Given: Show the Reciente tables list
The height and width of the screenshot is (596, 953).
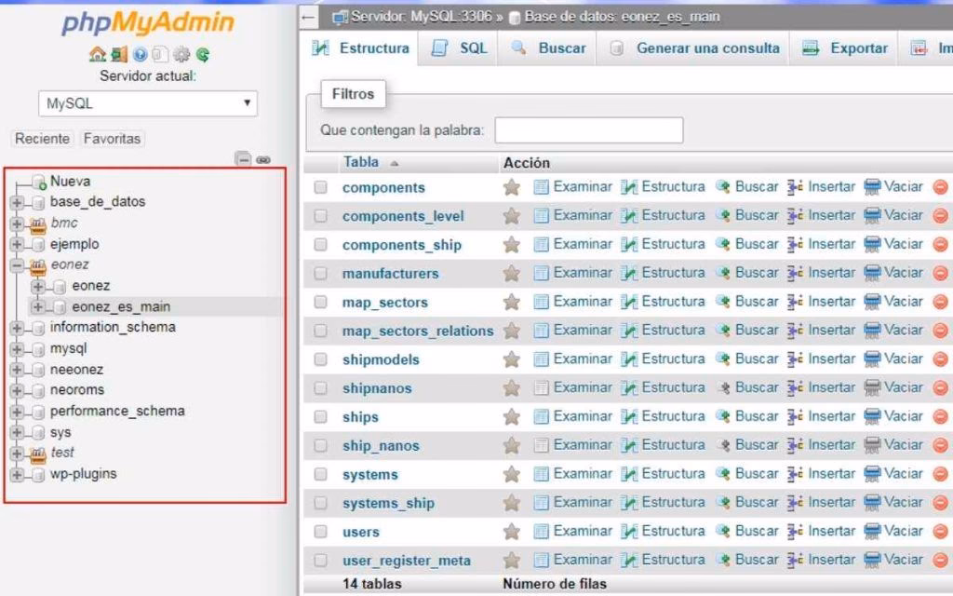Looking at the screenshot, I should click(42, 139).
